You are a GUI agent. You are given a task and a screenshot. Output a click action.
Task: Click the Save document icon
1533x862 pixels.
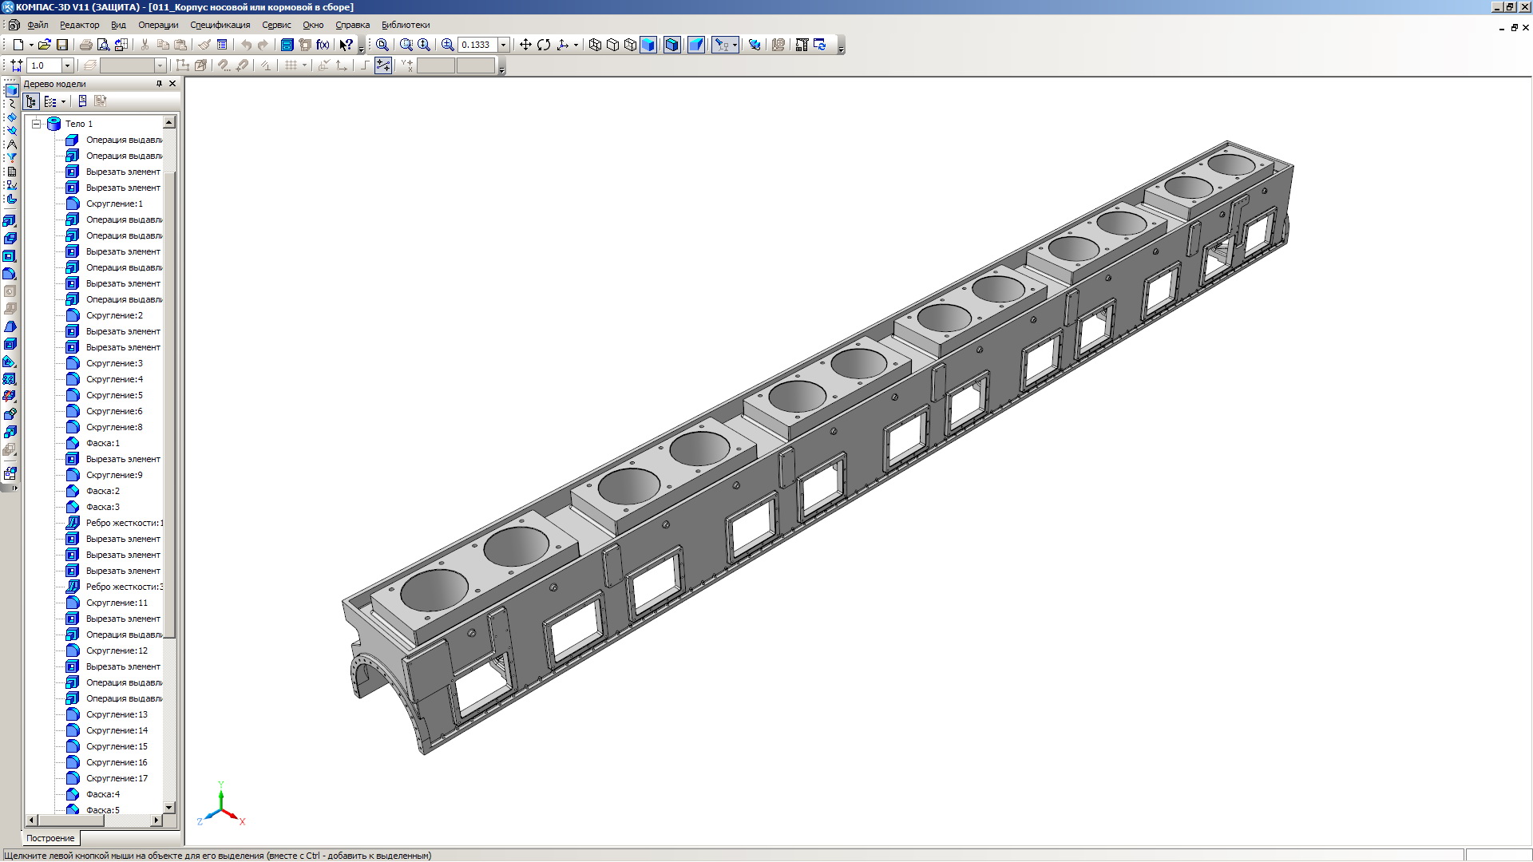click(x=62, y=45)
